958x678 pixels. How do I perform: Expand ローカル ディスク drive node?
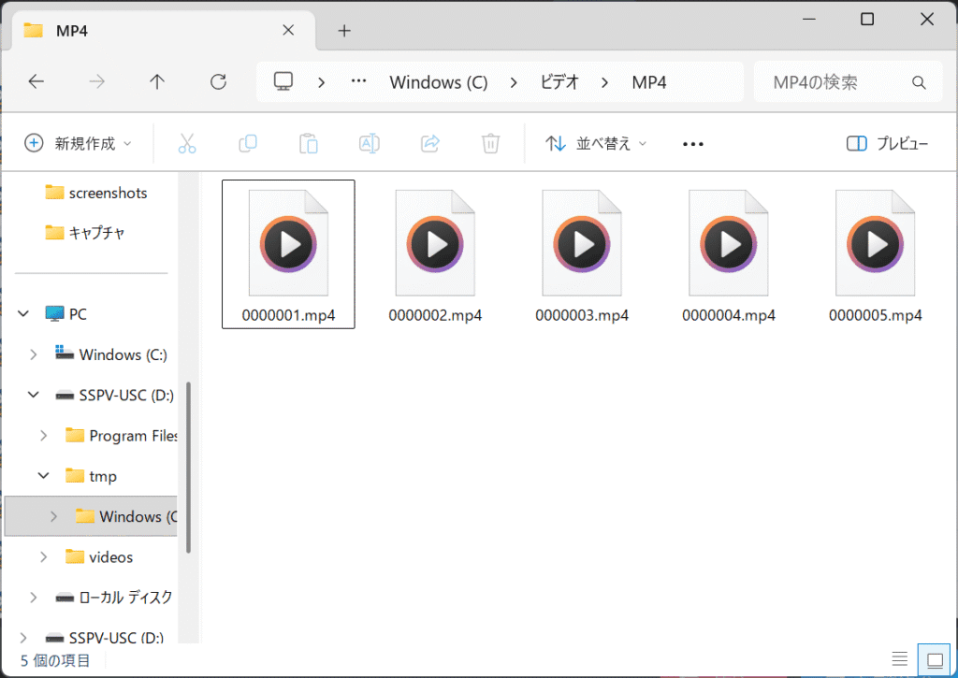click(34, 598)
